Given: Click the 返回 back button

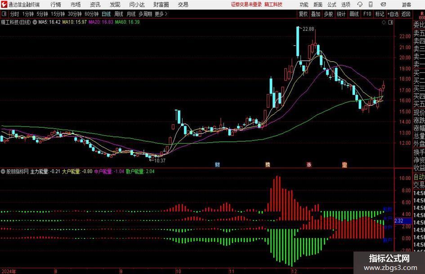Looking at the screenshot, I should point(406,14).
